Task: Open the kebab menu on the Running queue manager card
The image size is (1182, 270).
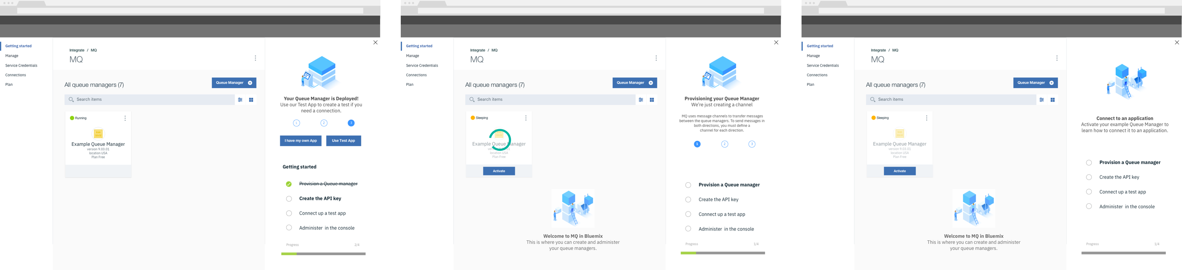Action: click(x=125, y=118)
